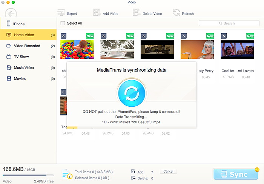
Task: Click the Add count icon in status bar
Action: coord(133,172)
